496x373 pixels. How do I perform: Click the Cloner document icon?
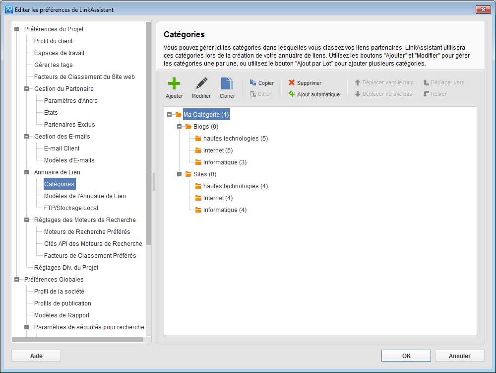pos(227,83)
